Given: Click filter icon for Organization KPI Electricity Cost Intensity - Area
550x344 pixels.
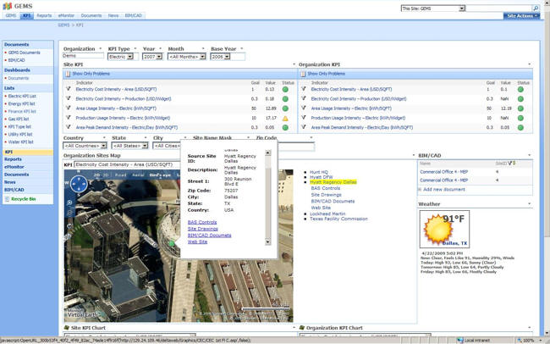Looking at the screenshot, I should (x=304, y=89).
